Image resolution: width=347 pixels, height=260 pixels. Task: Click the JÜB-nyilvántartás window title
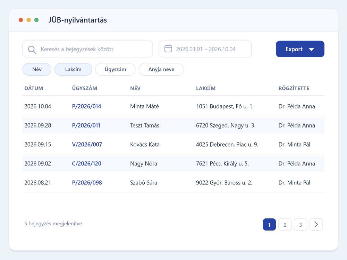click(78, 20)
